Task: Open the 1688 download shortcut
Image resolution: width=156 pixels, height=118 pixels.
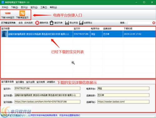Action: pyautogui.click(x=8, y=15)
